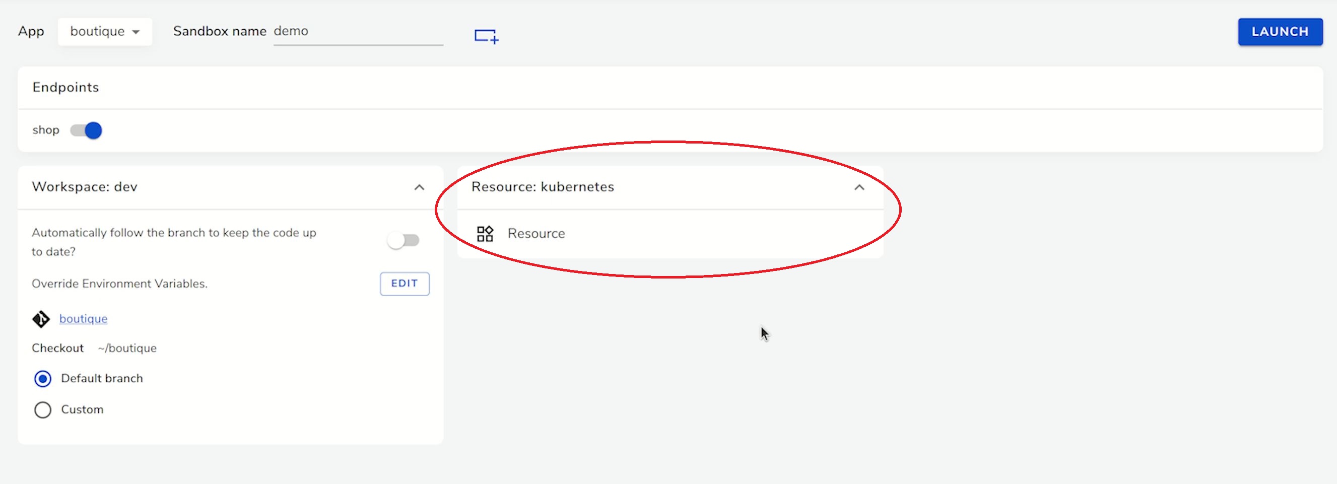Click the Resource row label

[536, 234]
